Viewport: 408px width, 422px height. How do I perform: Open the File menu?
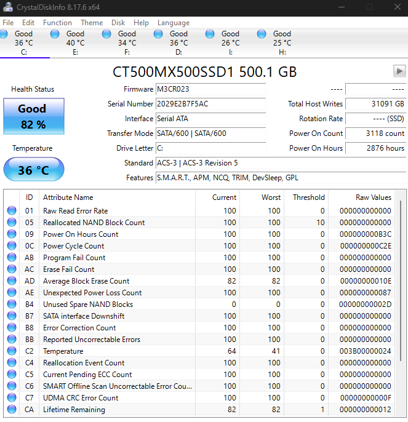coord(8,23)
